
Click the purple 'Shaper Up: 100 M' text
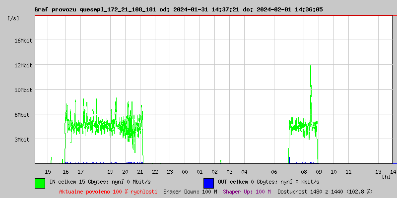pyautogui.click(x=247, y=191)
